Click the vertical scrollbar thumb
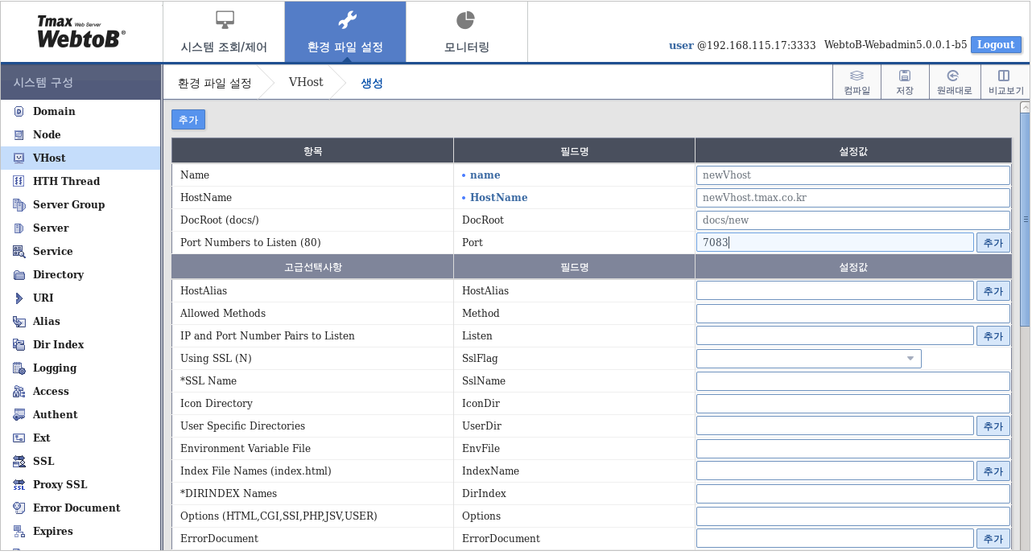 pos(1025,219)
